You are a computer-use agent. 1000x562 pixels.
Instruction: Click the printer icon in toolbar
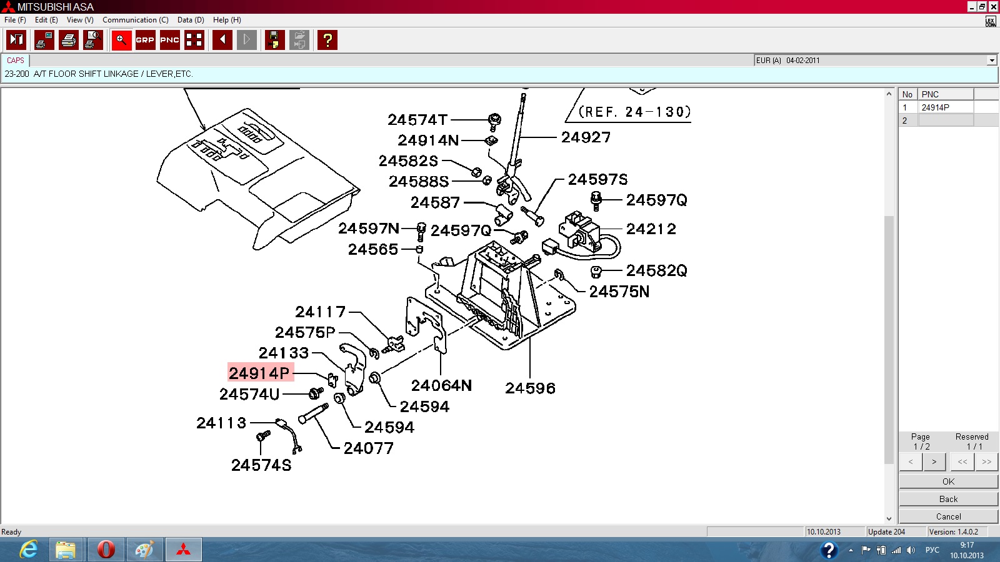pyautogui.click(x=69, y=40)
